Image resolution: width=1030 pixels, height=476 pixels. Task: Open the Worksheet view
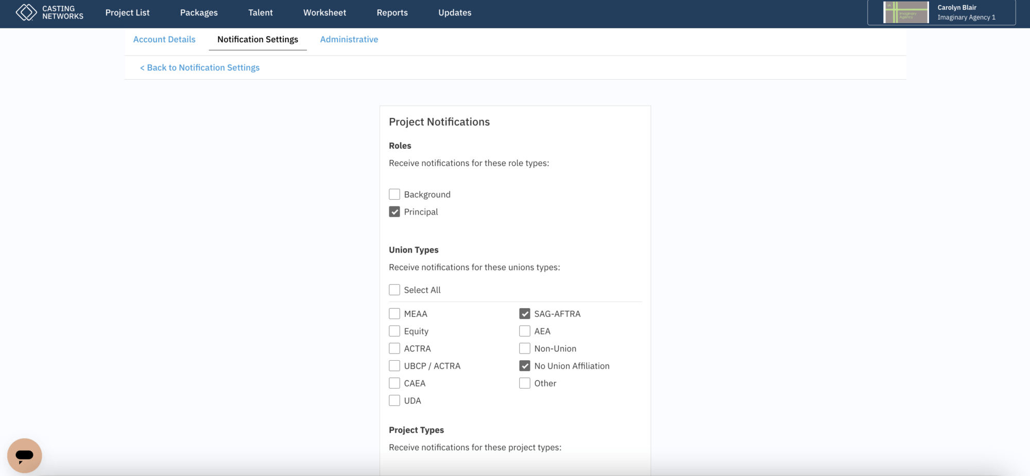pyautogui.click(x=324, y=12)
